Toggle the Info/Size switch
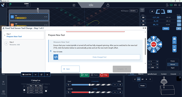 tap(24, 89)
